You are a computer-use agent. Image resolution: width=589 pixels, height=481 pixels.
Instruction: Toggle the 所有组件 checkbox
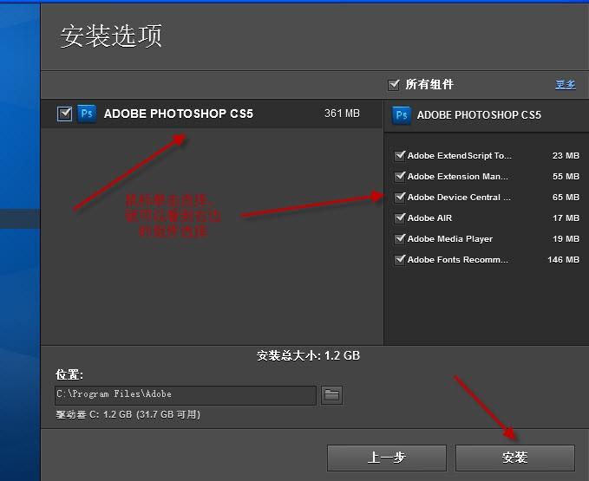coord(394,84)
